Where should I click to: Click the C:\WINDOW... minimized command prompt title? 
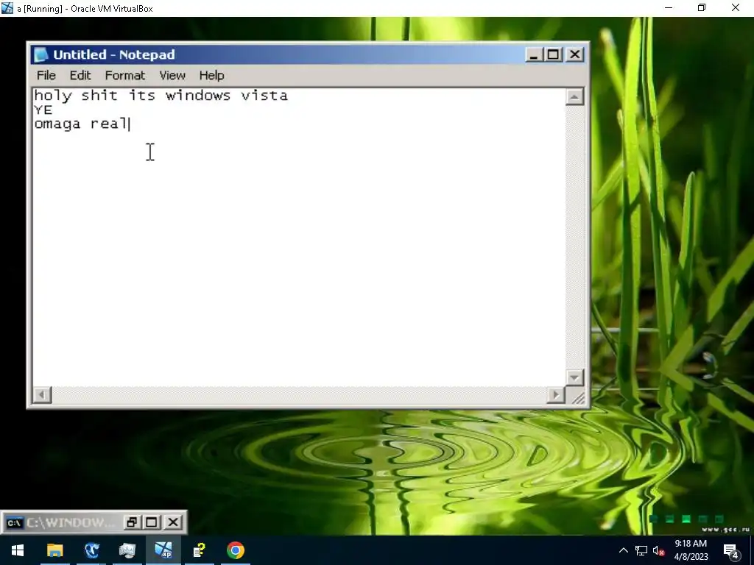[70, 522]
